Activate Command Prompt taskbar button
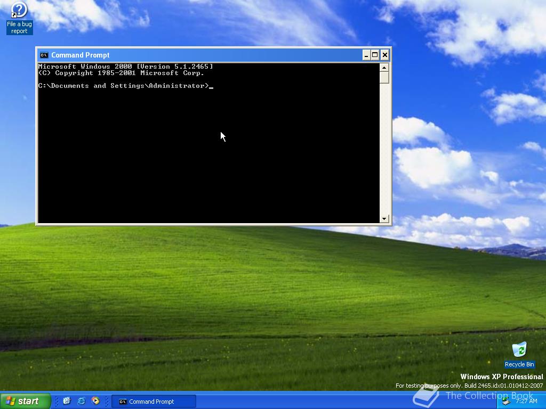 point(154,402)
